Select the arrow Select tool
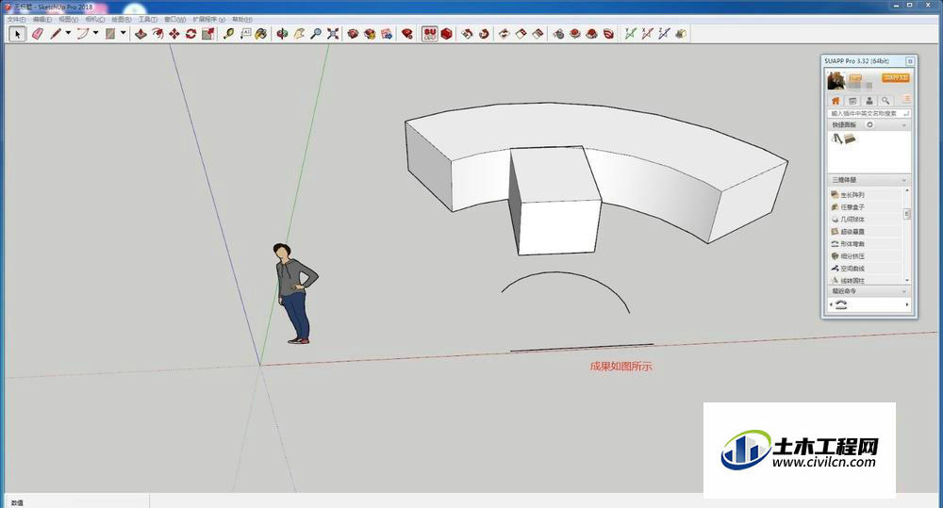Image resolution: width=943 pixels, height=508 pixels. point(17,34)
